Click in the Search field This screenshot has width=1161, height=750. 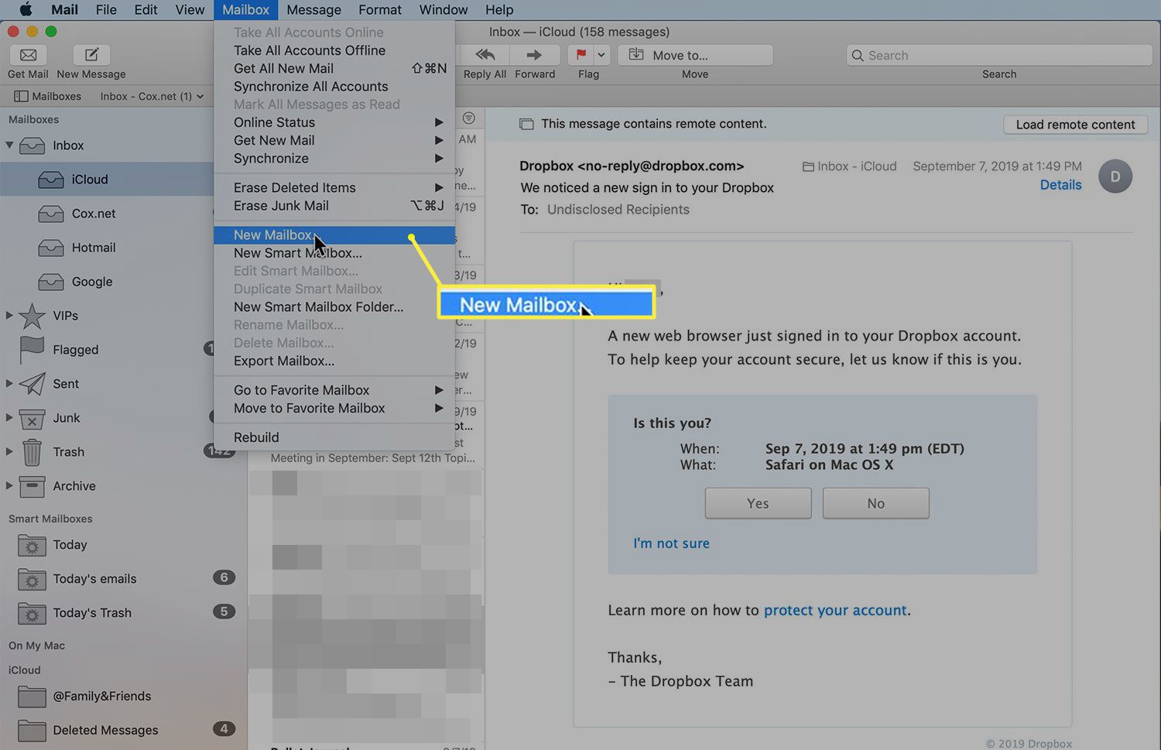click(999, 55)
